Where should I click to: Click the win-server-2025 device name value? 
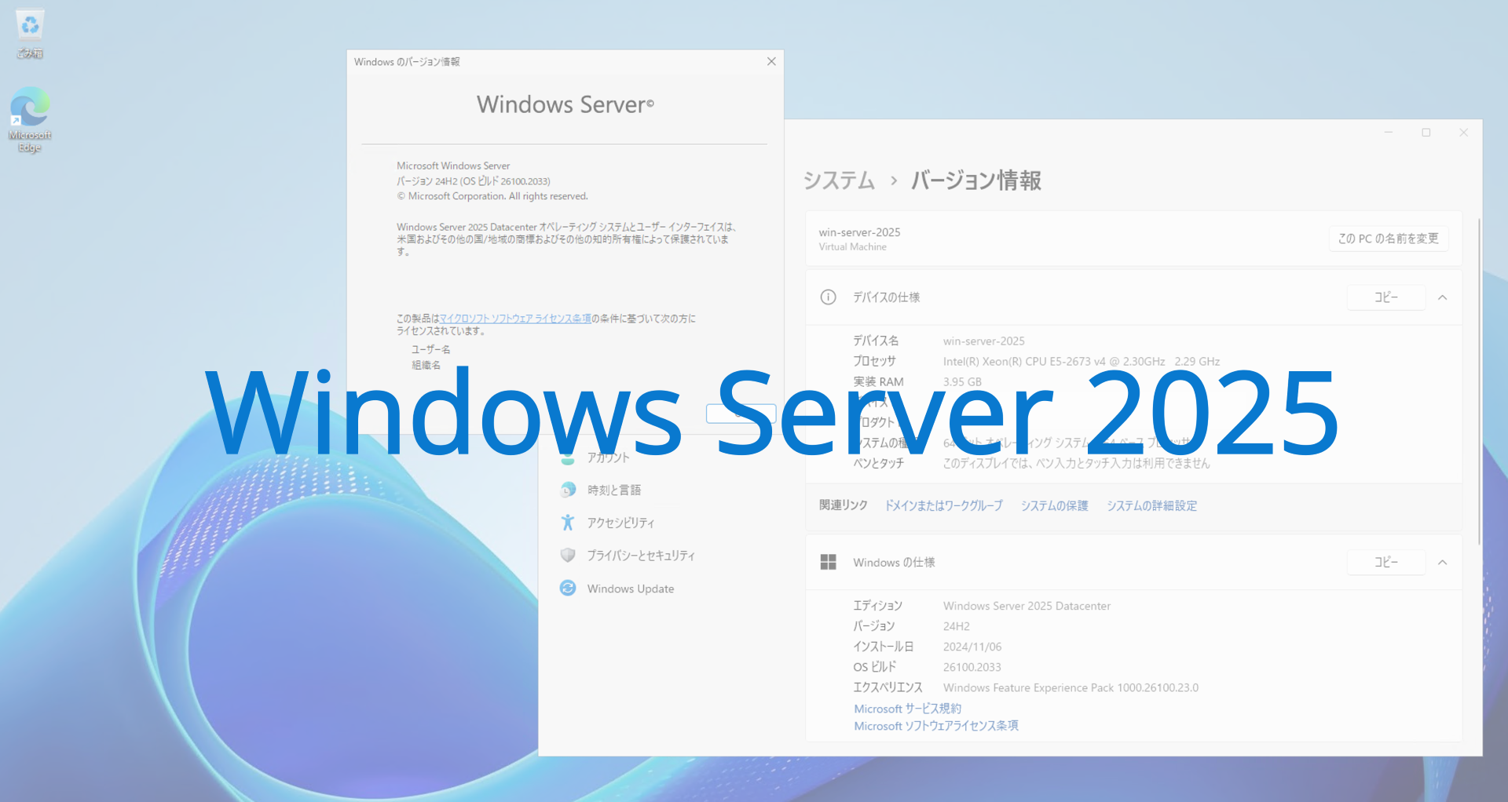tap(984, 341)
